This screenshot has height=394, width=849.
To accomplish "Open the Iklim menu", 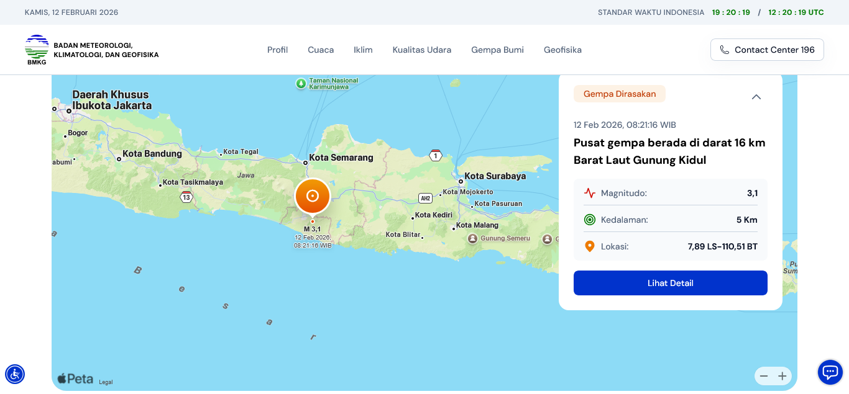I will pos(363,50).
